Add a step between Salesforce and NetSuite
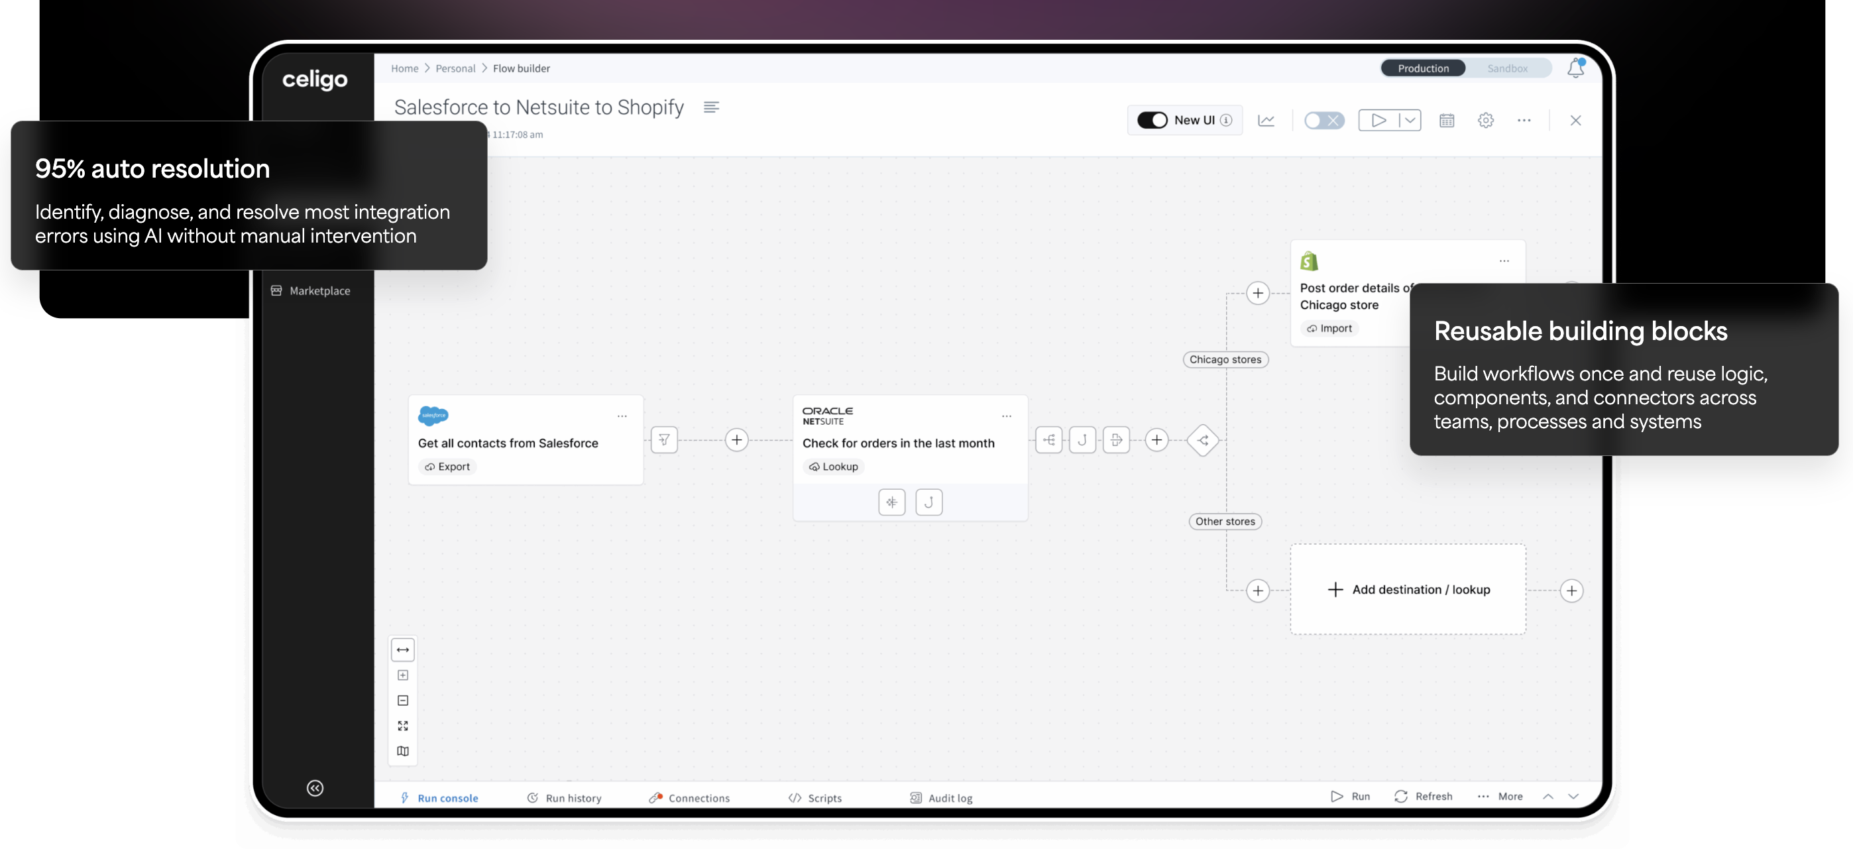 click(x=736, y=439)
